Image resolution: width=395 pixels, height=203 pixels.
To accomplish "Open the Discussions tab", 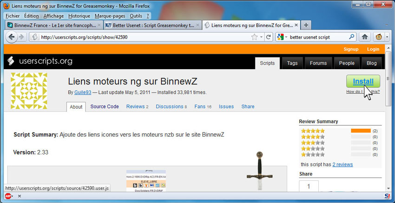I will 171,106.
